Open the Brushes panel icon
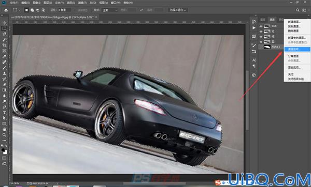Image resolution: width=311 pixels, height=187 pixels. pos(254,45)
